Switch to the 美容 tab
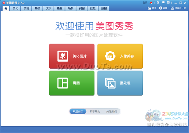189x133 pixels. pos(26,8)
